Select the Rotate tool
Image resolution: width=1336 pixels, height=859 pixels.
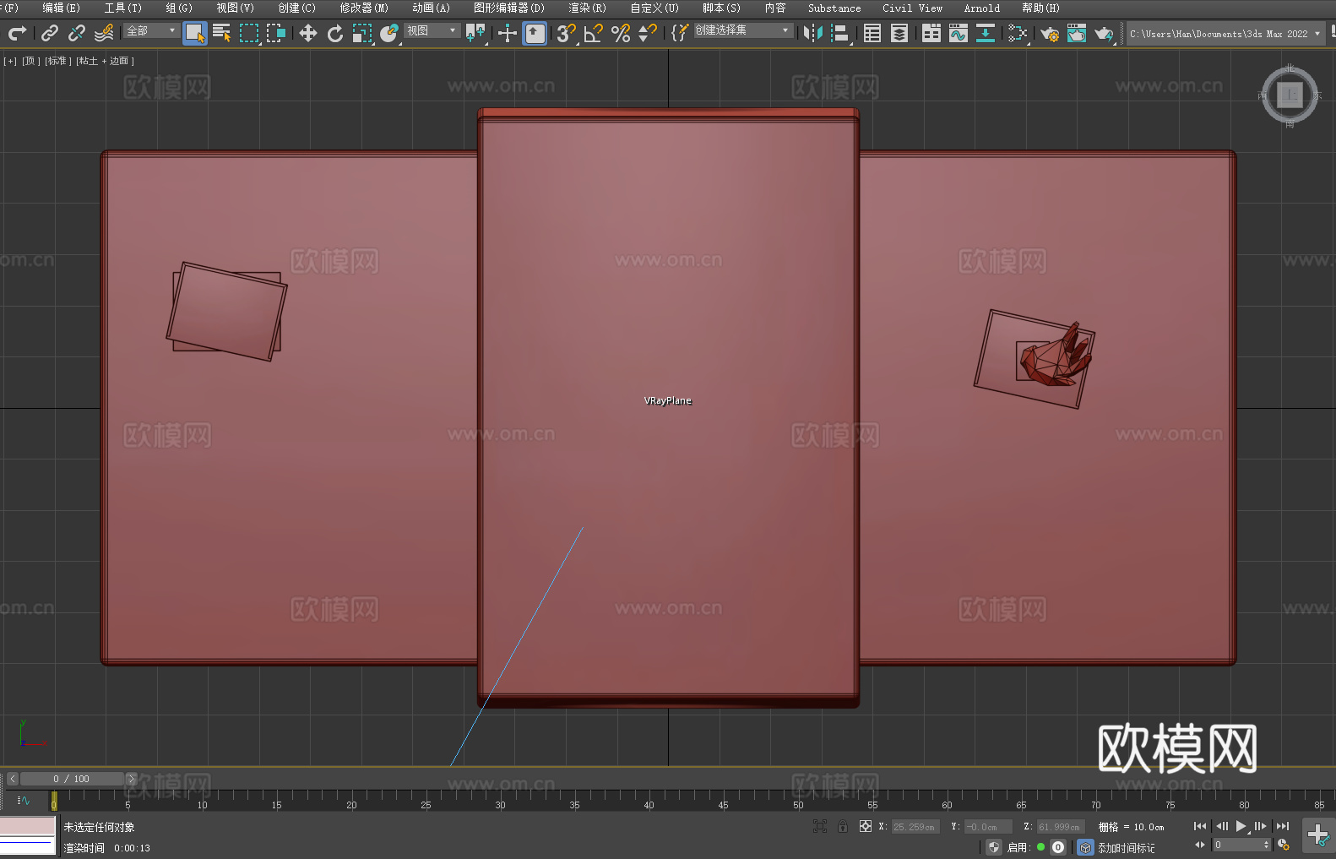335,33
